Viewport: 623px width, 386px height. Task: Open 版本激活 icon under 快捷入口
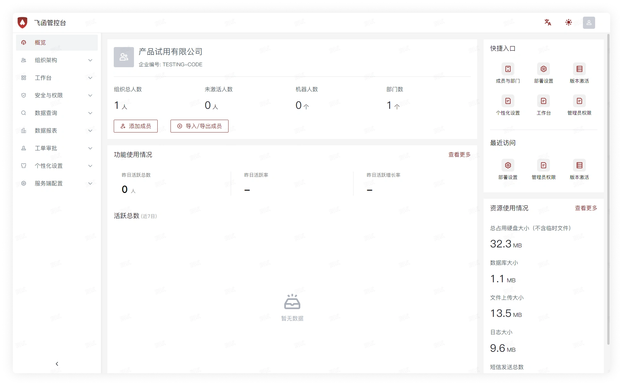pyautogui.click(x=579, y=69)
